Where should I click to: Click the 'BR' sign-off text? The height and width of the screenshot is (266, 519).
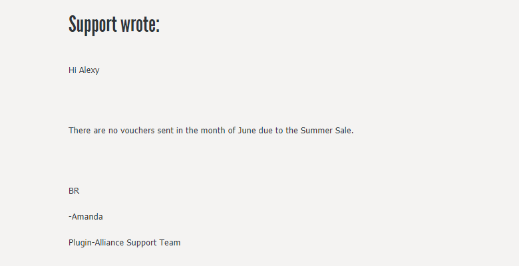pos(74,191)
